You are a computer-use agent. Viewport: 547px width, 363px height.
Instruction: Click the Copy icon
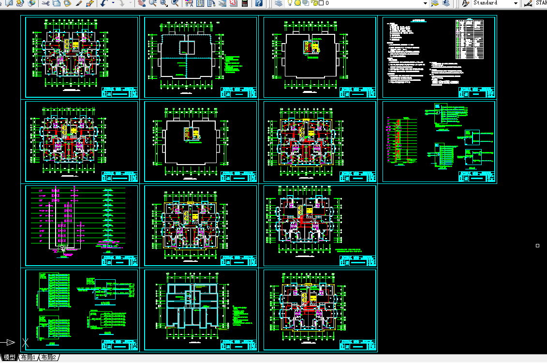[57, 3]
